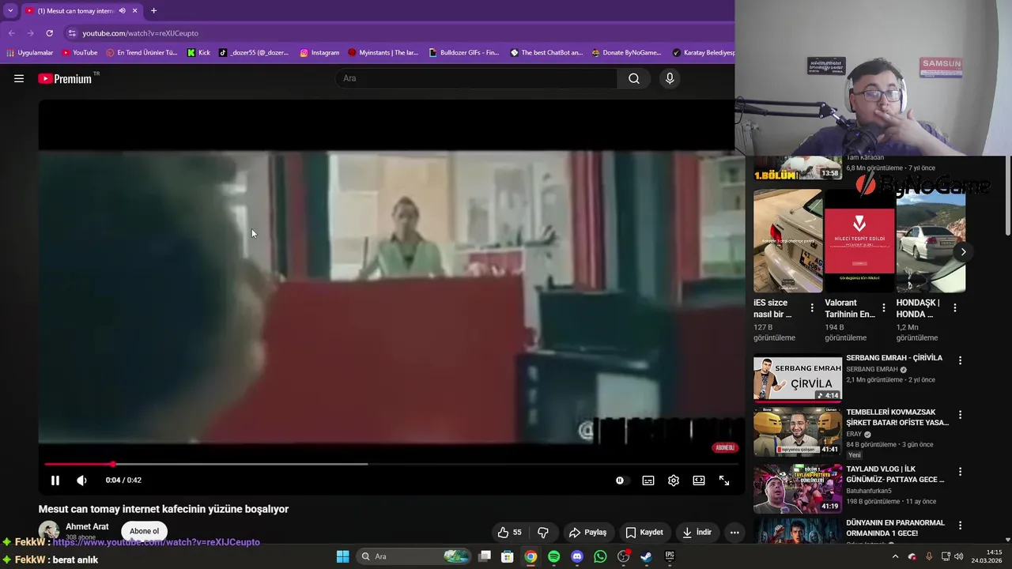Click the TEMBELLERİ KOVMAZSAK video title

[897, 417]
